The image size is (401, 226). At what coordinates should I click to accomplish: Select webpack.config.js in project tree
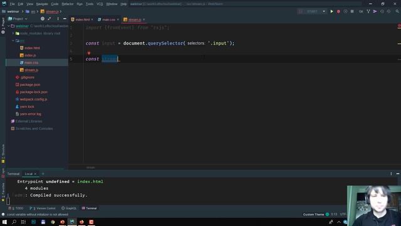point(33,99)
